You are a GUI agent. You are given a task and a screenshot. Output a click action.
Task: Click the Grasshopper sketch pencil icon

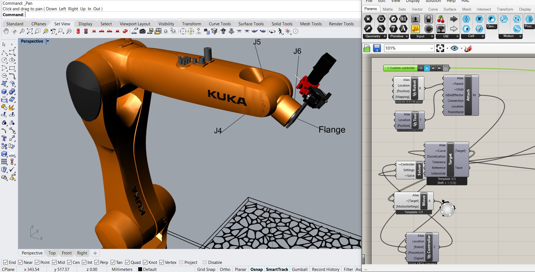pyautogui.click(x=468, y=48)
